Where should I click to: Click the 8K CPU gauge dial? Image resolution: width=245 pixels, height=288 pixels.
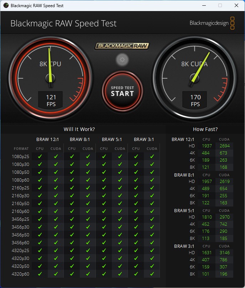(50, 78)
